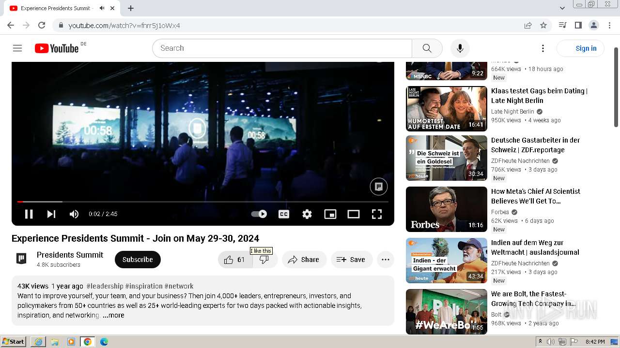Open Klaas testet Gags thumbnail
Image resolution: width=620 pixels, height=348 pixels.
(x=447, y=109)
